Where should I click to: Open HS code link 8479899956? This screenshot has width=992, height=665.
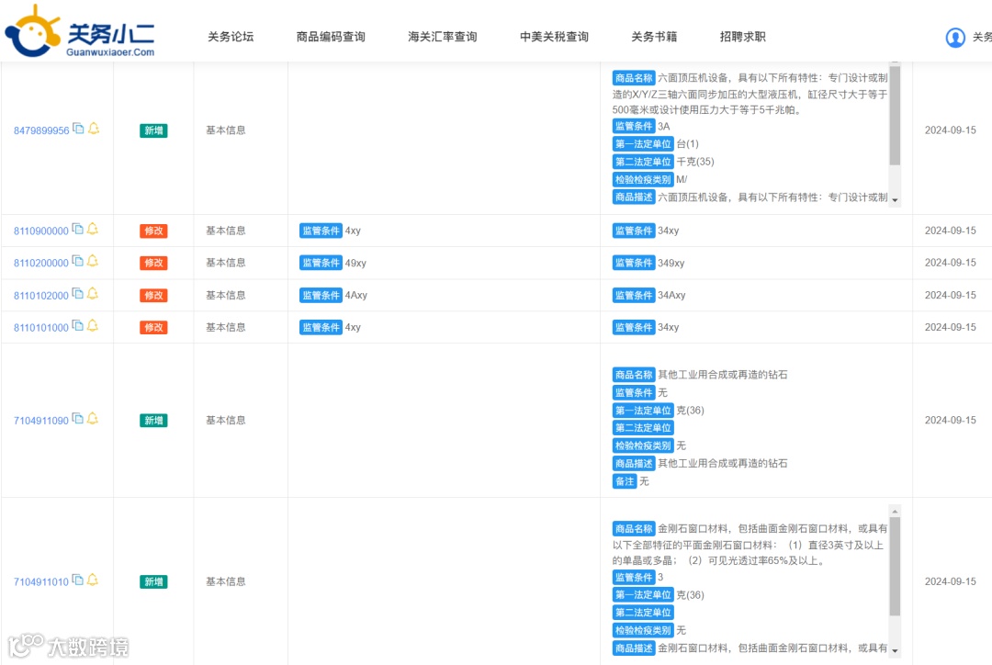pos(41,130)
